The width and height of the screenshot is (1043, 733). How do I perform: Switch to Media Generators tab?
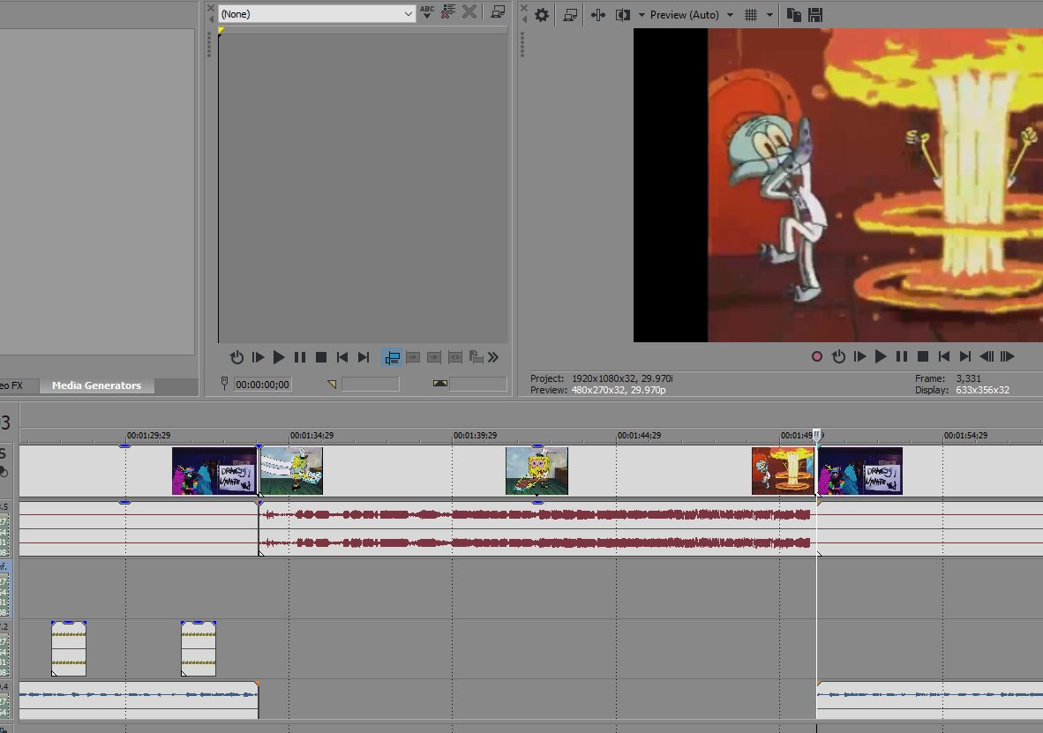coord(96,385)
